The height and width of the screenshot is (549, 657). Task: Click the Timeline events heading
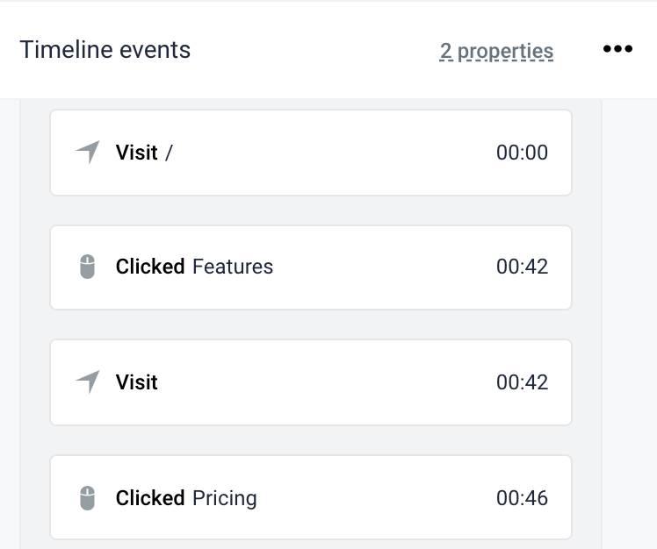click(x=105, y=50)
